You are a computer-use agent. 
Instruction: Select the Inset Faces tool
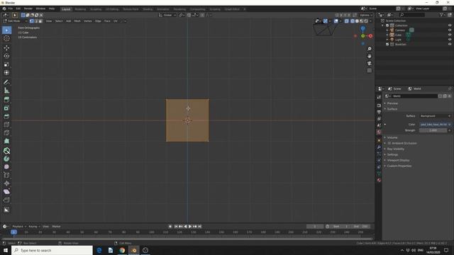point(6,108)
